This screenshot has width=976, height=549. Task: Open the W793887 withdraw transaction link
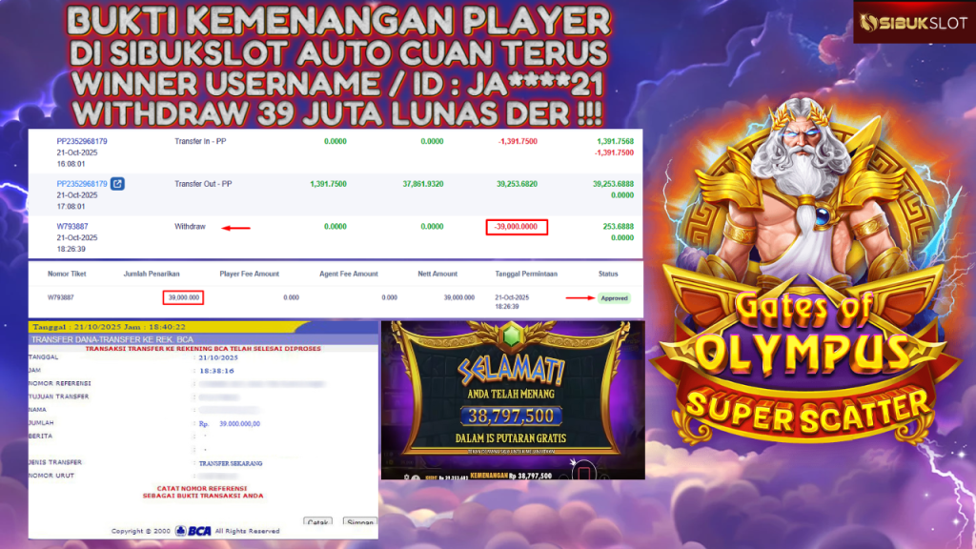point(72,227)
